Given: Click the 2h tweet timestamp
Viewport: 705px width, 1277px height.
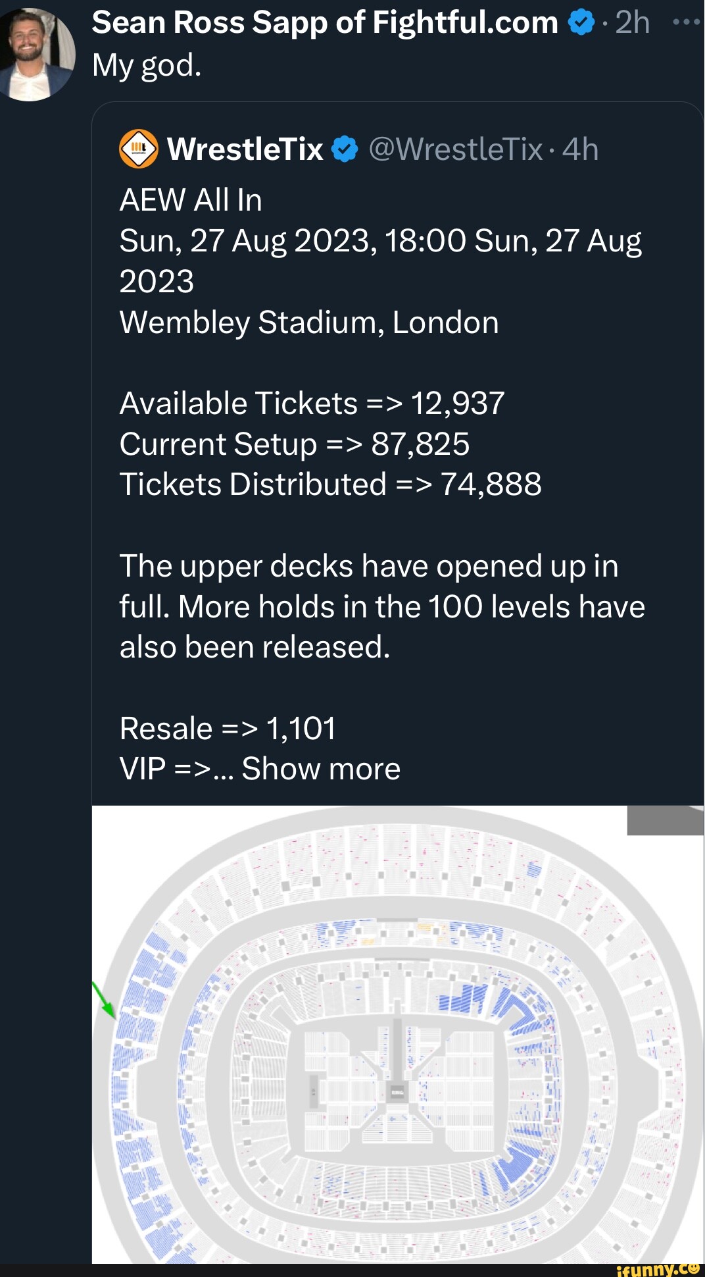Looking at the screenshot, I should tap(633, 24).
